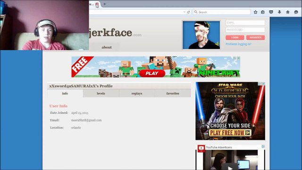The height and width of the screenshot is (170, 302).
Task: Click the User Info heading
Action: 59,106
